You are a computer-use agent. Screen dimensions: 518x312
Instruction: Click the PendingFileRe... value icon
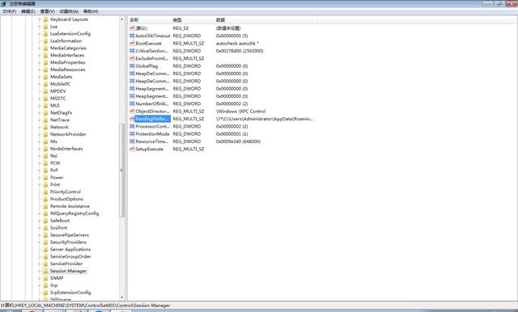point(132,119)
